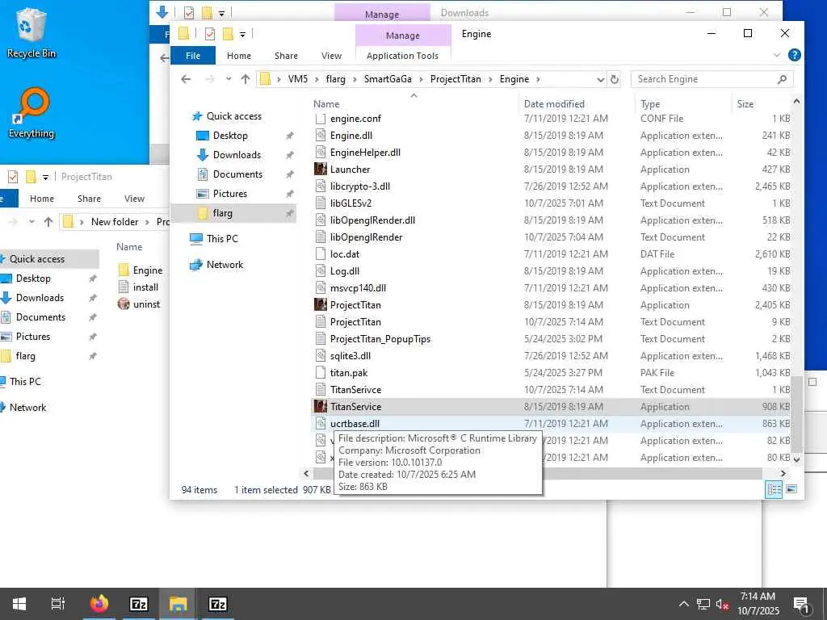Image resolution: width=827 pixels, height=620 pixels.
Task: Open Documents in Engine window sidebar
Action: click(x=237, y=174)
